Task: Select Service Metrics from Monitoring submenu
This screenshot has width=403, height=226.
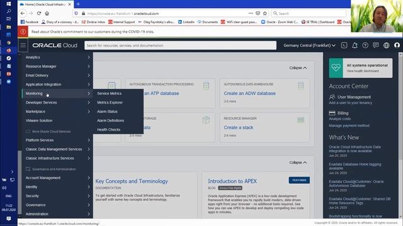Action: pyautogui.click(x=110, y=94)
